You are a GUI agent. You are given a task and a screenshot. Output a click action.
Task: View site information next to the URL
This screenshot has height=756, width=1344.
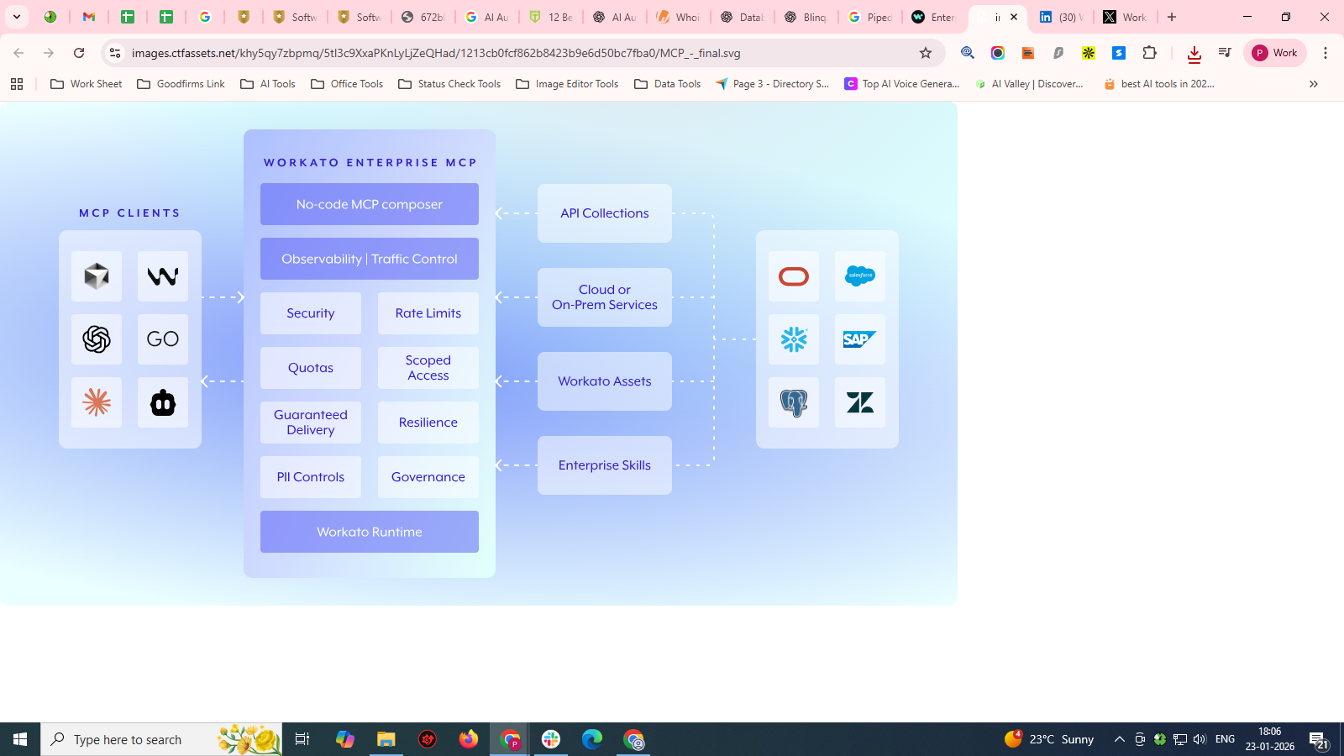point(115,53)
